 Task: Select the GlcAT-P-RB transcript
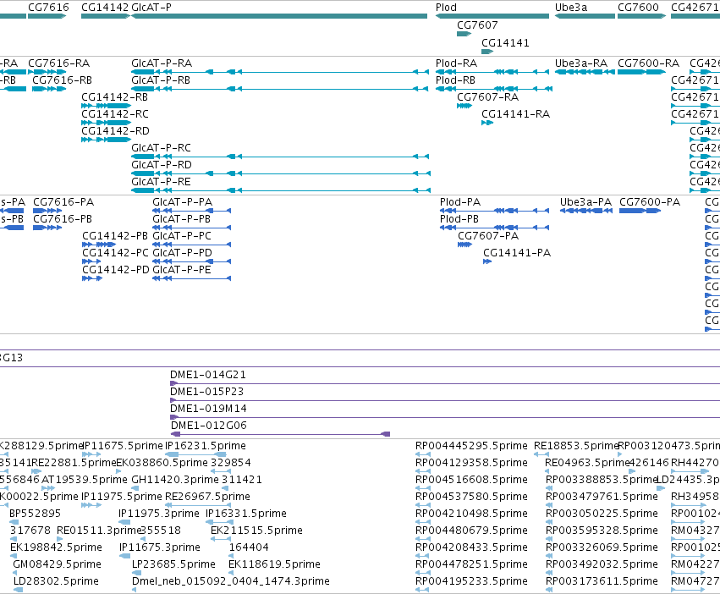click(279, 89)
